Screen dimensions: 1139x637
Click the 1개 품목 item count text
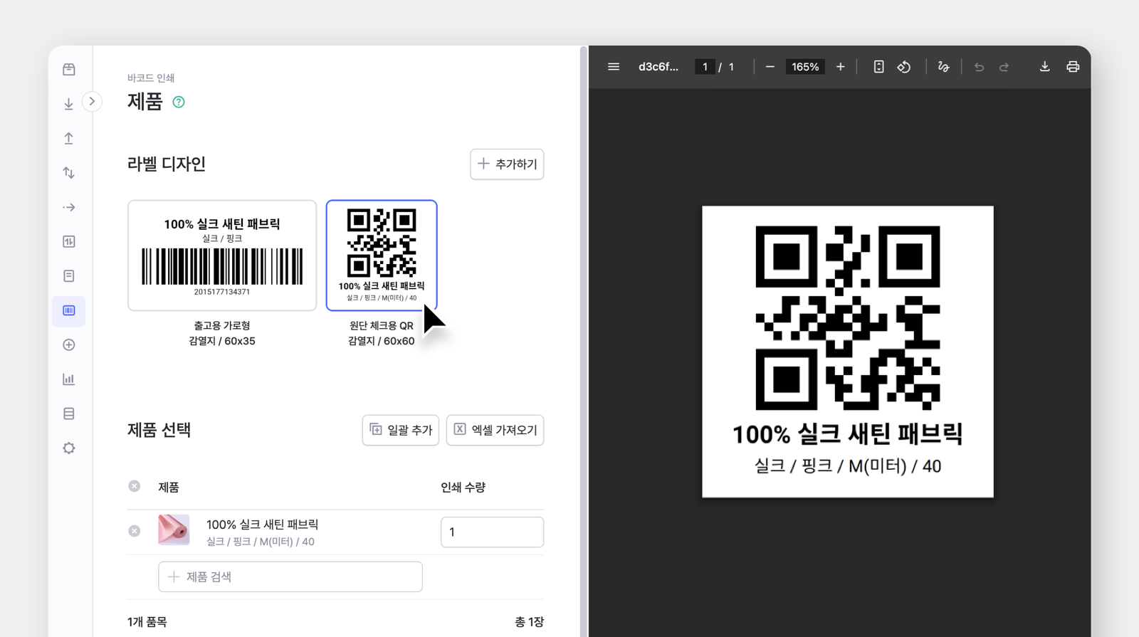(147, 622)
